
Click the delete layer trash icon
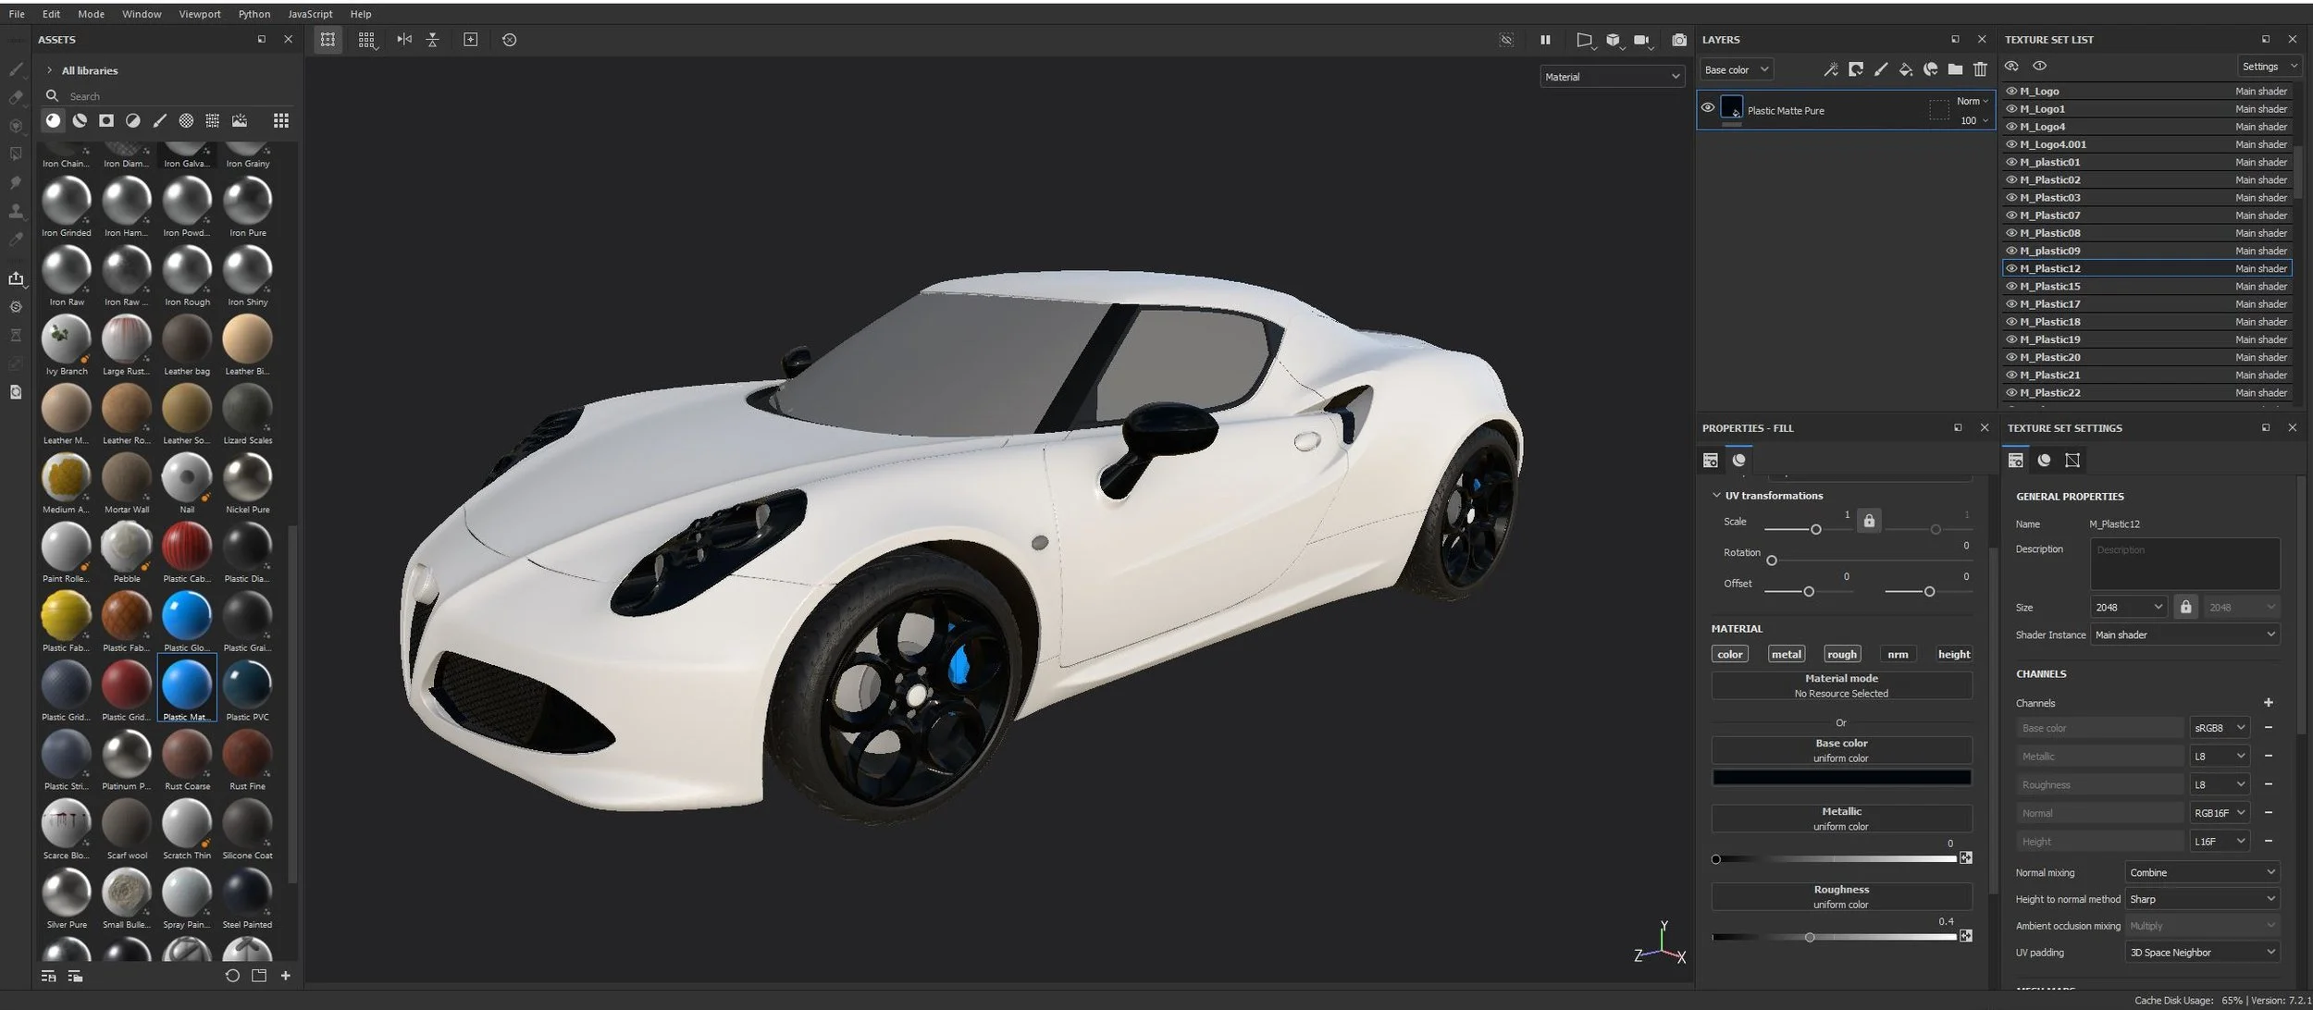[x=1980, y=69]
